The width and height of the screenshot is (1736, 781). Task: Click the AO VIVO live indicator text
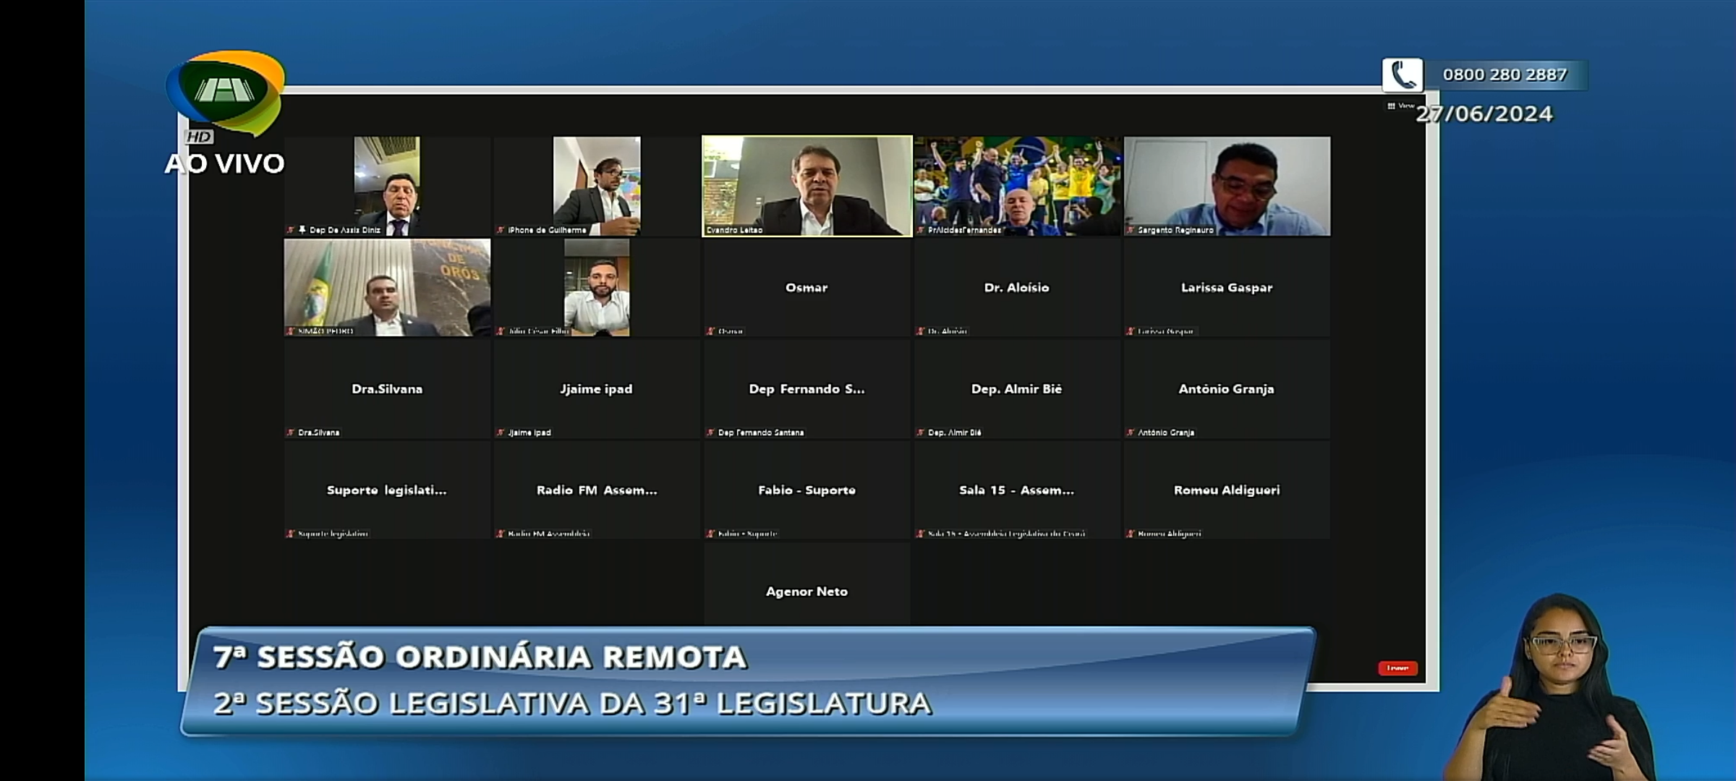pos(225,163)
